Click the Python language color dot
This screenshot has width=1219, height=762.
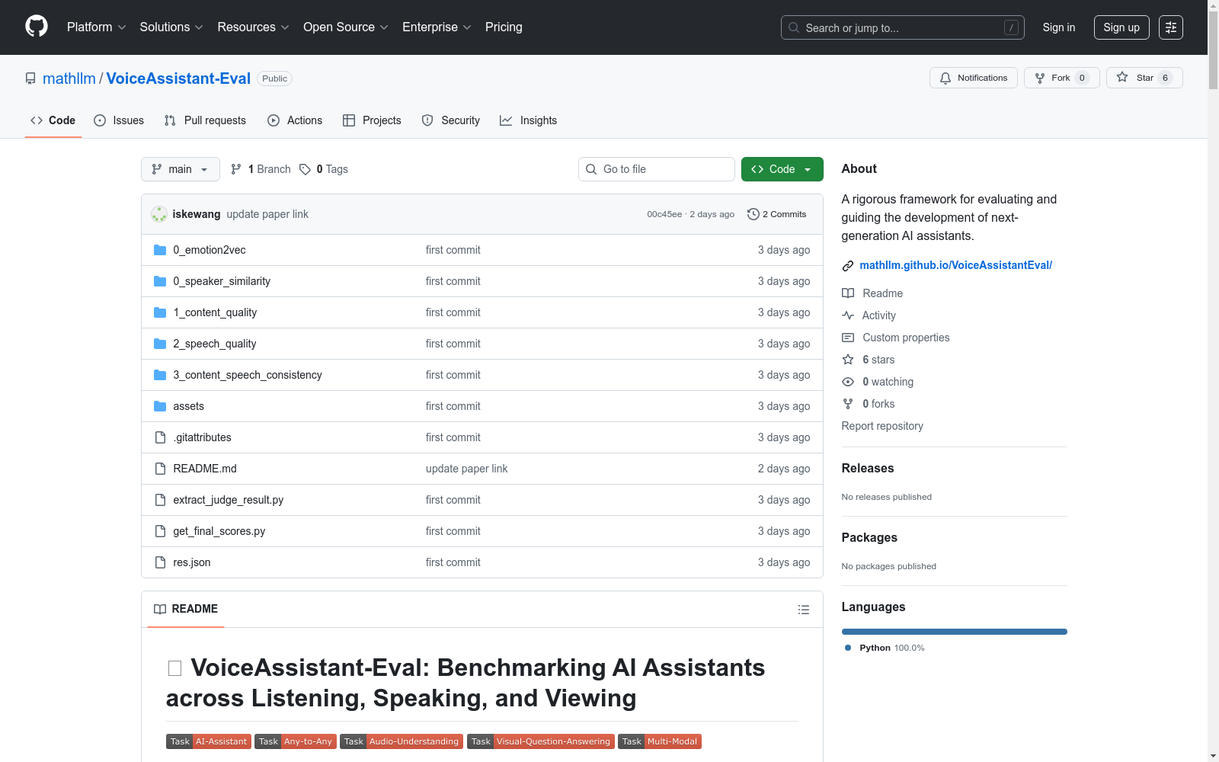(848, 648)
